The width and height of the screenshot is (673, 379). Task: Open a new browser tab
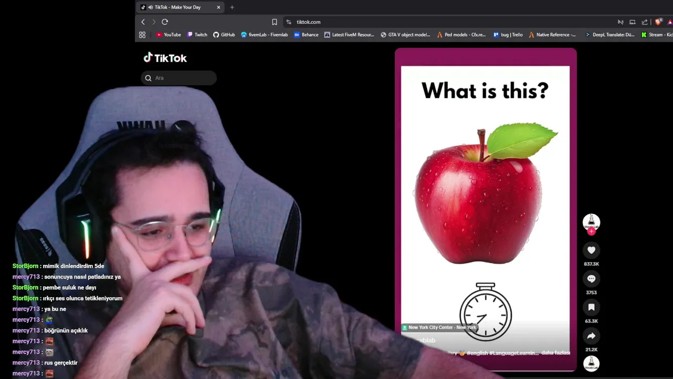(x=232, y=7)
